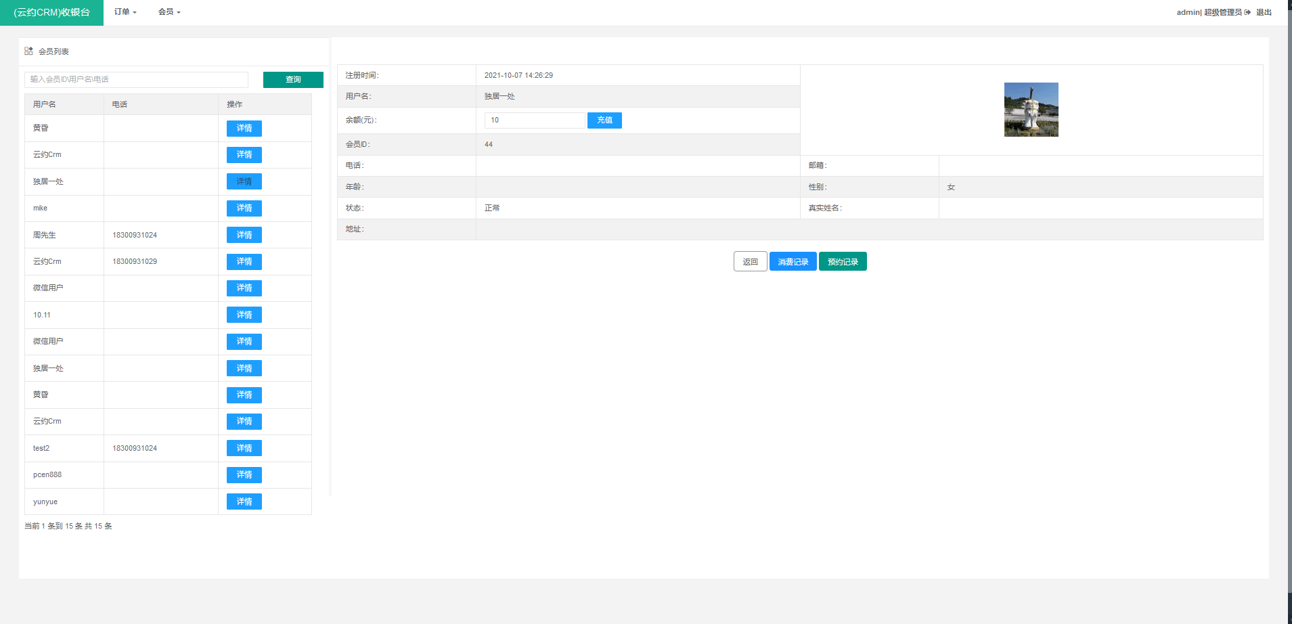View details for member 周先生
Viewport: 1292px width, 624px height.
[244, 235]
